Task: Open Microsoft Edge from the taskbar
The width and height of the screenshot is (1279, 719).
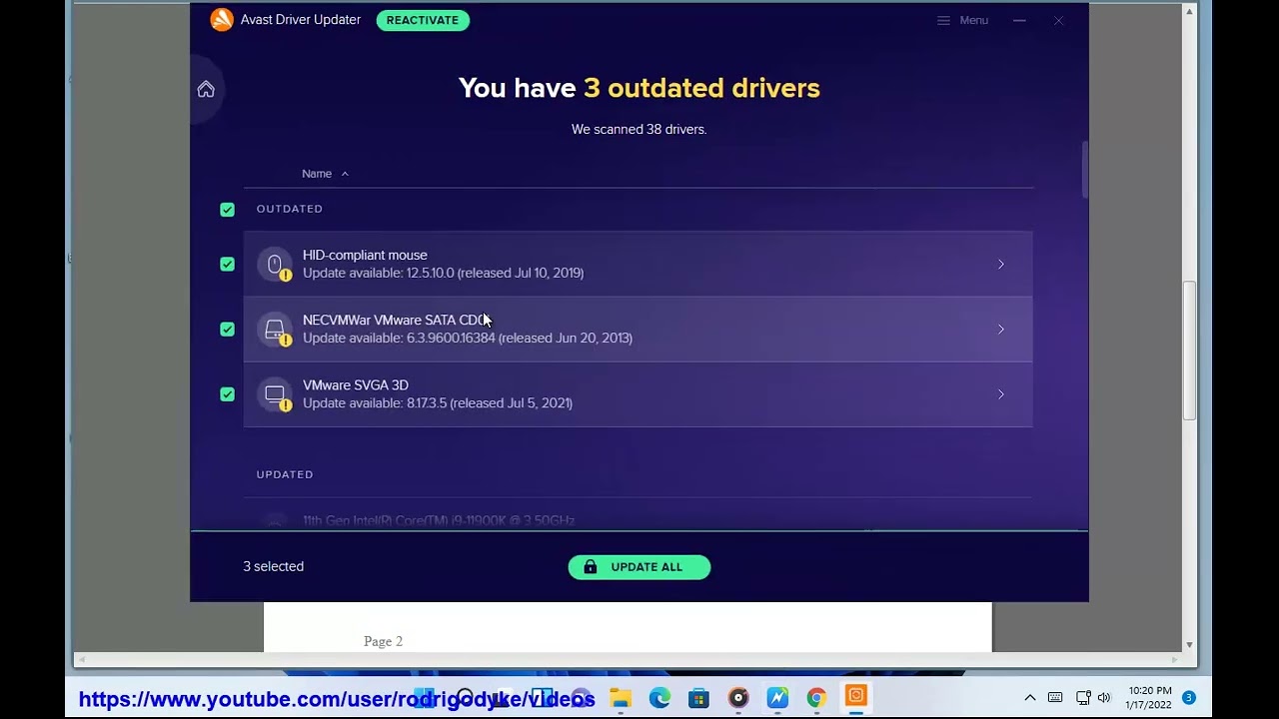Action: pyautogui.click(x=659, y=698)
